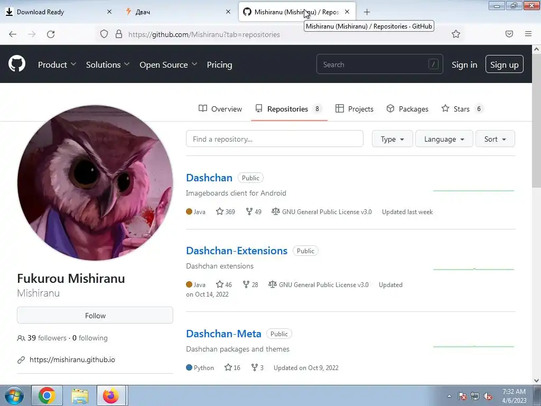This screenshot has width=541, height=406.
Task: Open Google Chrome from the taskbar
Action: click(x=47, y=395)
